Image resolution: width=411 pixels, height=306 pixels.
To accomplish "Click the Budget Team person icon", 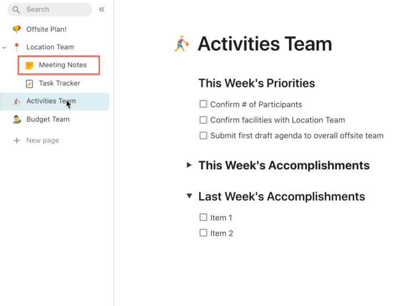I will pyautogui.click(x=17, y=119).
